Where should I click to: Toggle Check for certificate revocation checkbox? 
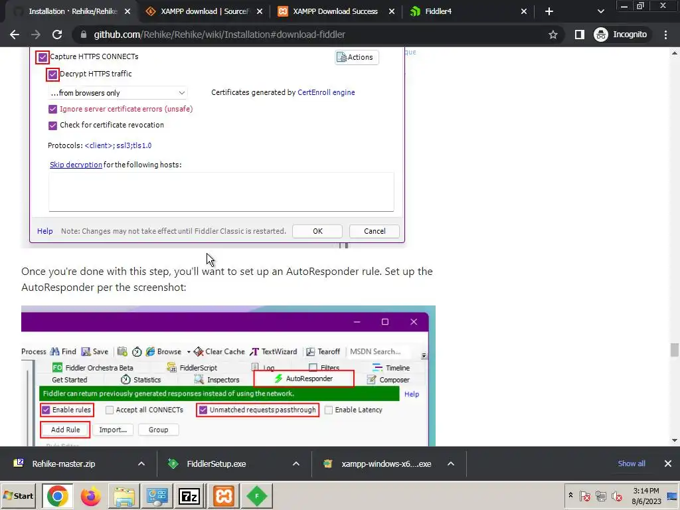[52, 126]
